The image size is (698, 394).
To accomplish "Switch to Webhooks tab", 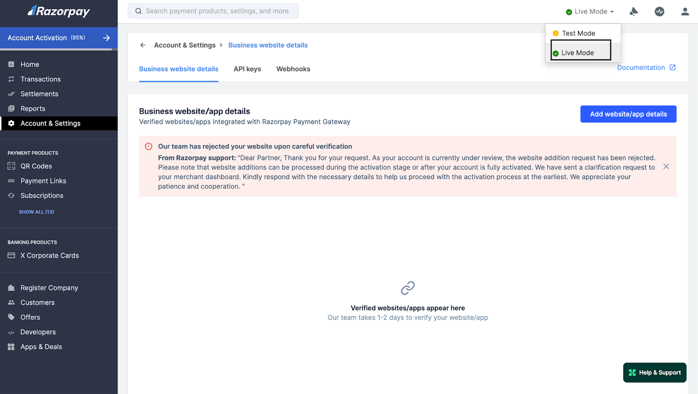I will point(293,69).
